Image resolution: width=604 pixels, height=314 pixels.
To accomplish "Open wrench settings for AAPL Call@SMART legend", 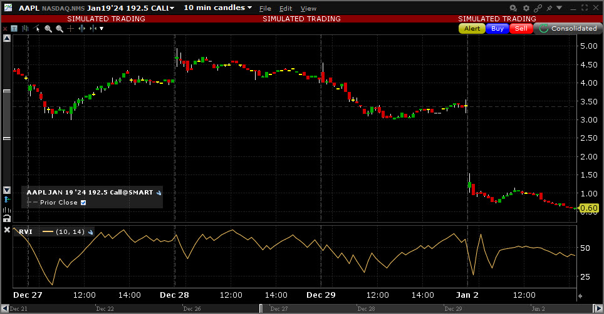I will [159, 193].
